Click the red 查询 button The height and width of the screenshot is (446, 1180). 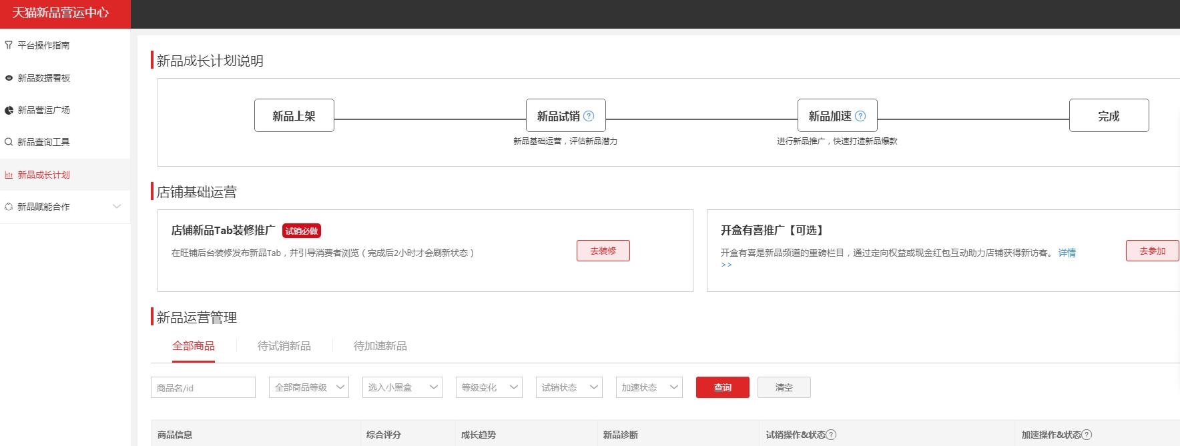point(722,387)
